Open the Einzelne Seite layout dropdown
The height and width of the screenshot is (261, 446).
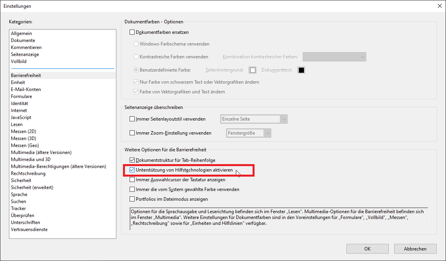pyautogui.click(x=254, y=119)
